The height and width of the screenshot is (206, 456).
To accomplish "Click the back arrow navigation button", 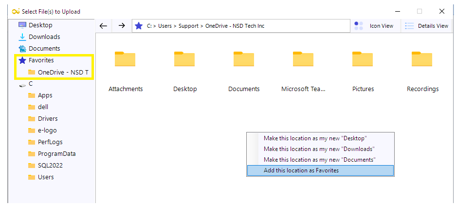I will [103, 26].
